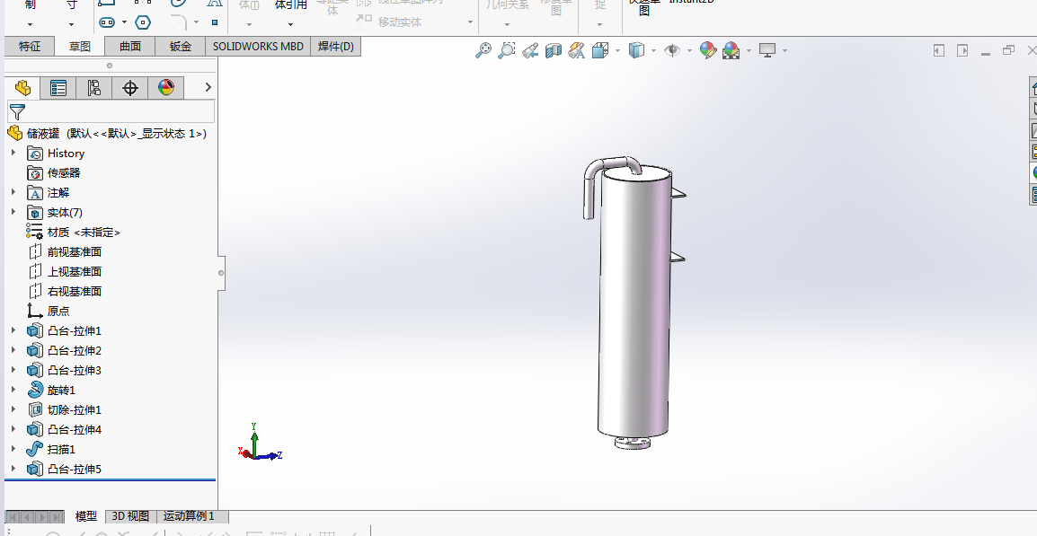
Task: Switch to the DimXpertManager tab icon
Action: coord(129,88)
